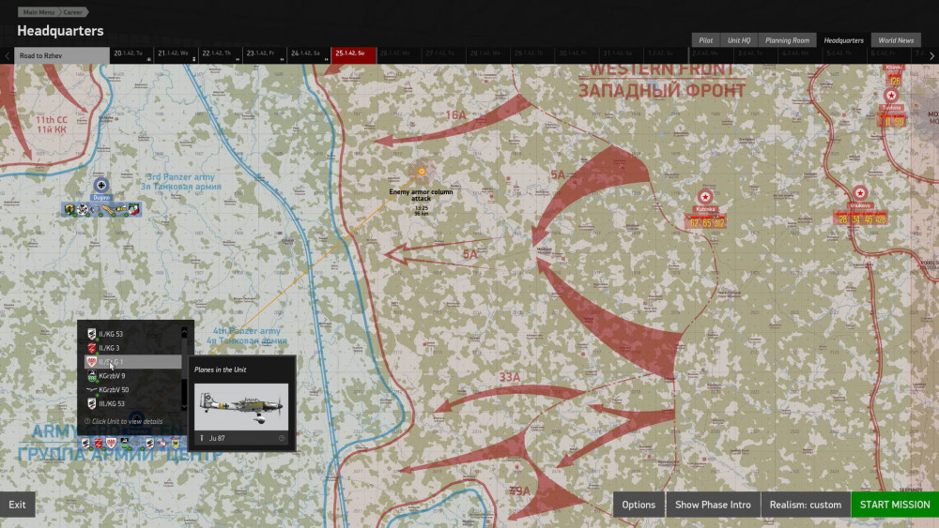Open the Pilot tab
The width and height of the screenshot is (939, 528).
pyautogui.click(x=706, y=40)
